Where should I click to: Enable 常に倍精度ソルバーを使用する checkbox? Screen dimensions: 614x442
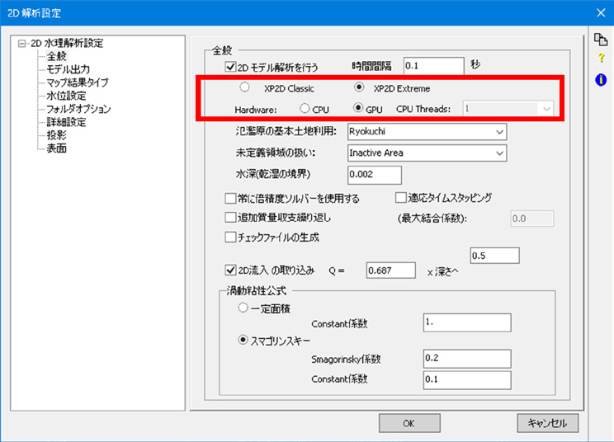coord(230,198)
